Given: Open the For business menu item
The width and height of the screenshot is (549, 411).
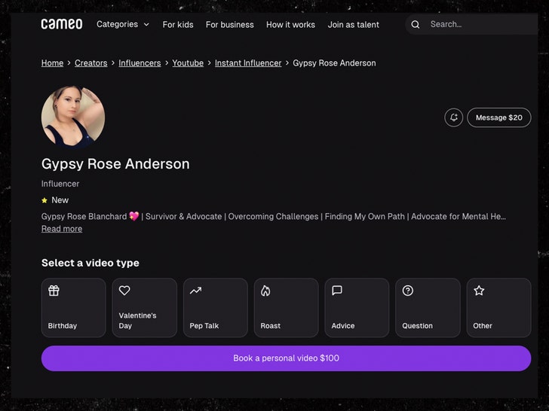Looking at the screenshot, I should click(229, 25).
